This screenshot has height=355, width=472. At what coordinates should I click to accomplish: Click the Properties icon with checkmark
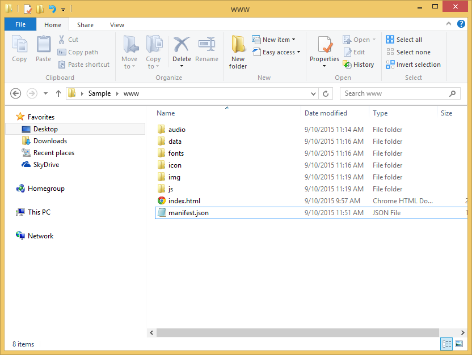tap(324, 45)
